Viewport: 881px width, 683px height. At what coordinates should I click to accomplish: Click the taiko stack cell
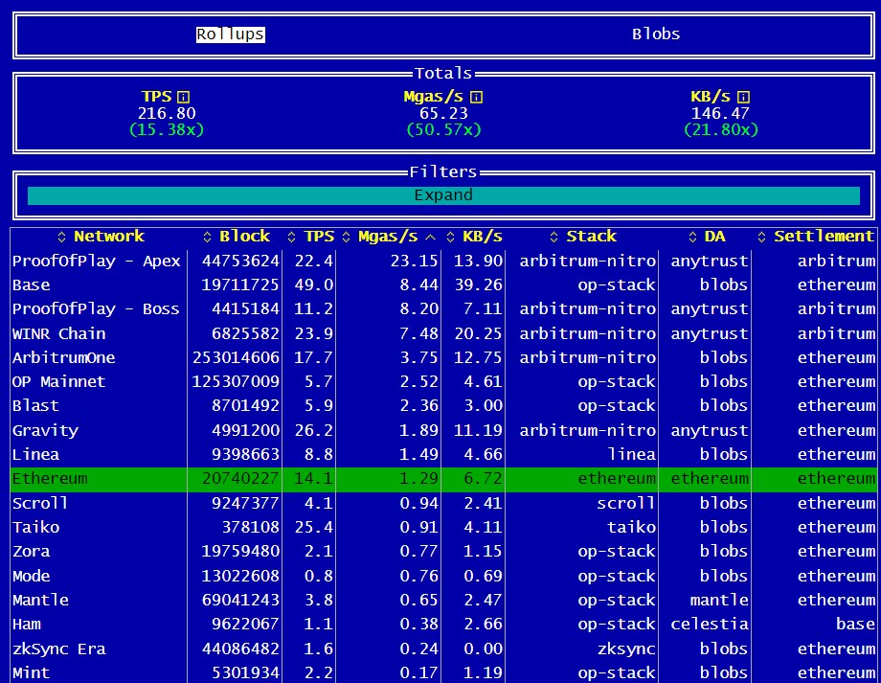631,527
